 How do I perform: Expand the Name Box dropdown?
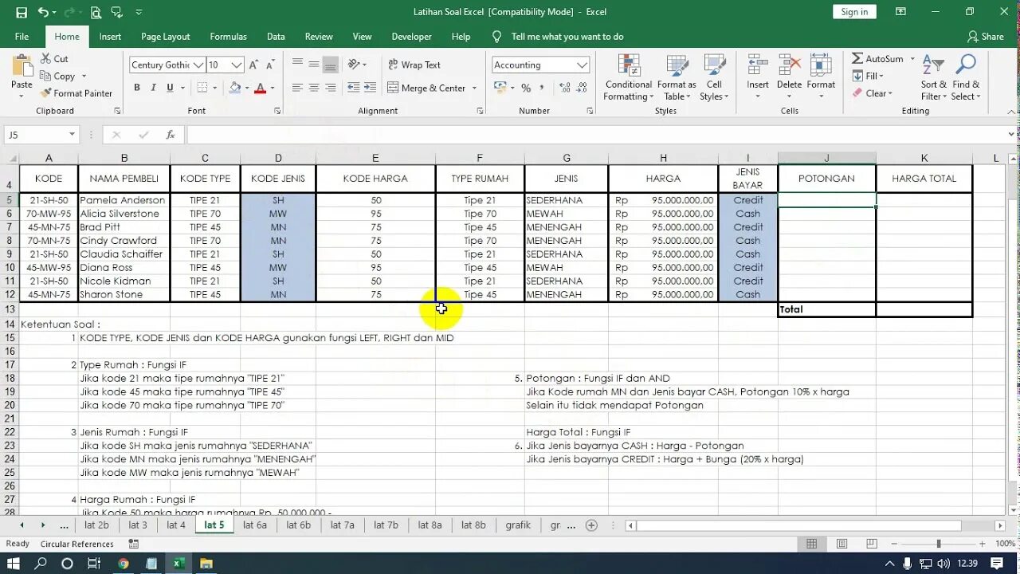pos(72,135)
